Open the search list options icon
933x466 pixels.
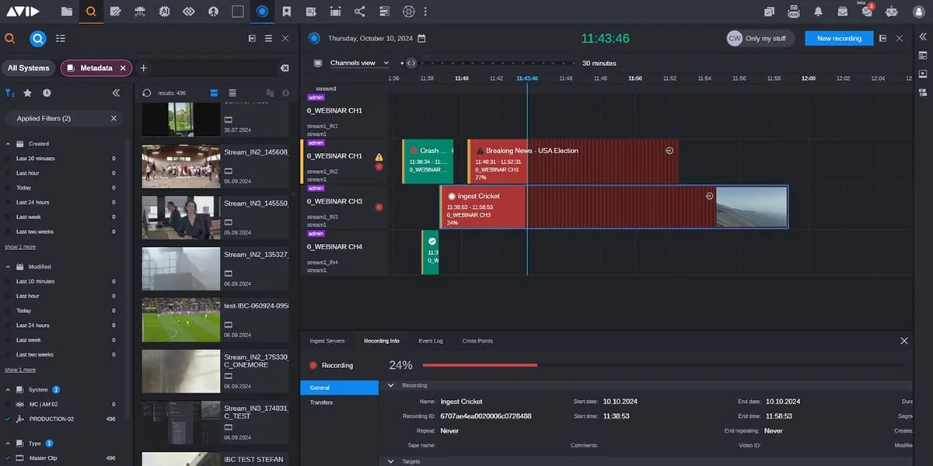pos(61,38)
